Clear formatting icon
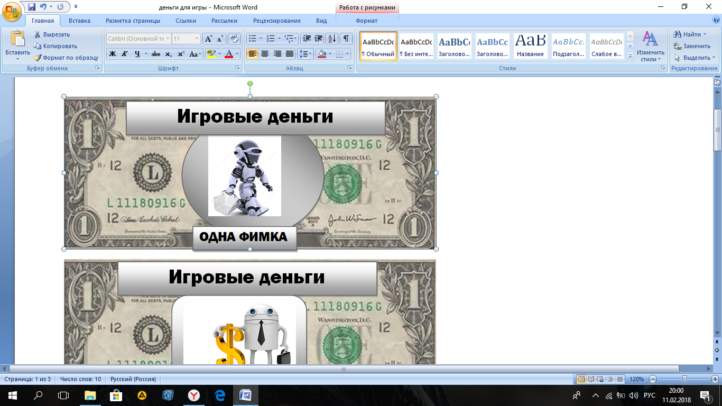The height and width of the screenshot is (406, 722). pyautogui.click(x=234, y=39)
